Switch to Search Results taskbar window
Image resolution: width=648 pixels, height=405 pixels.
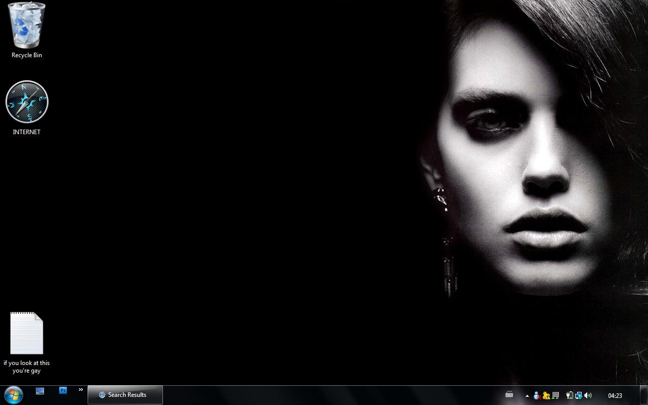tap(125, 395)
